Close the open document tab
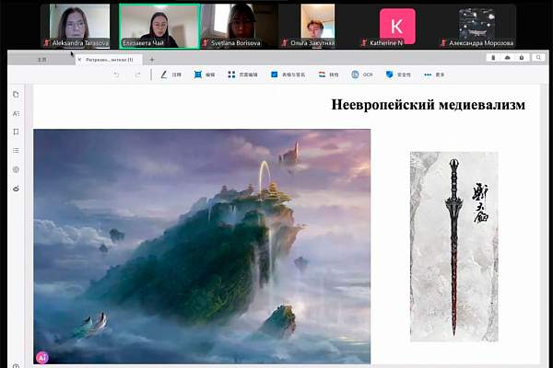This screenshot has height=368, width=553. [79, 60]
